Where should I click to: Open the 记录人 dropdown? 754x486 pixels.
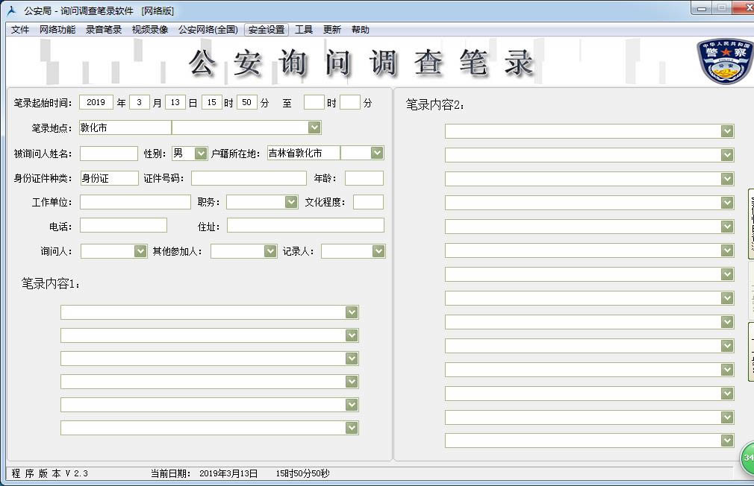click(378, 251)
